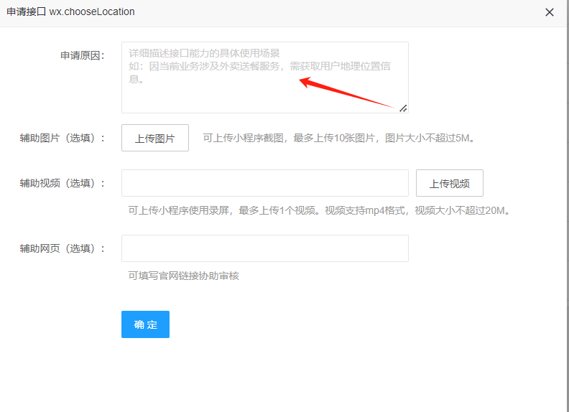Image resolution: width=569 pixels, height=412 pixels.
Task: Click the 详细描述接口能力 placeholder line
Action: 204,53
